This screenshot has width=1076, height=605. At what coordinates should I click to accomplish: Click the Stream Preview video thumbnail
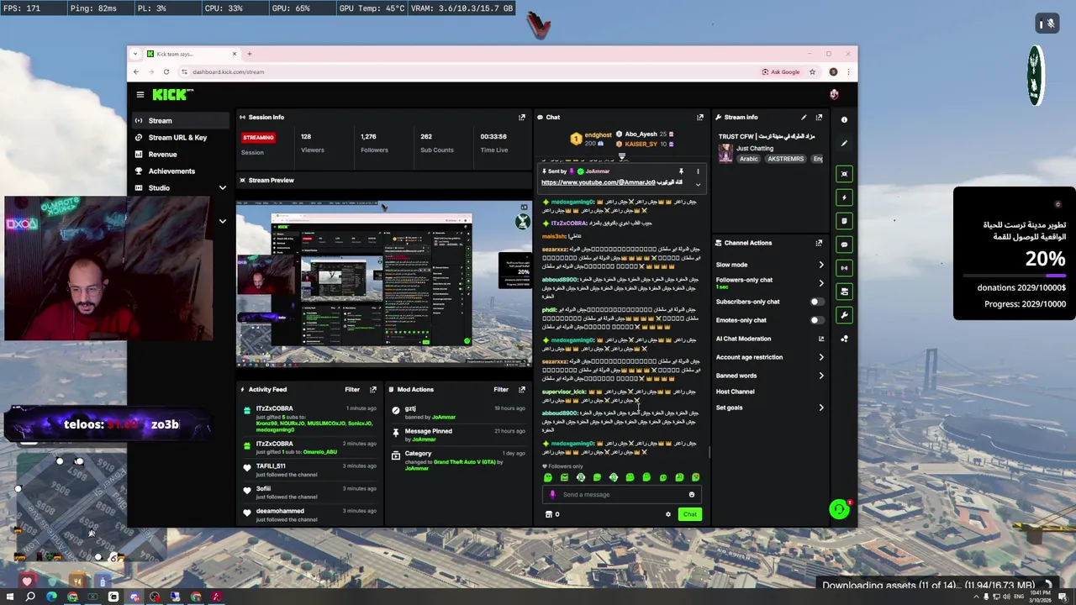click(x=384, y=284)
